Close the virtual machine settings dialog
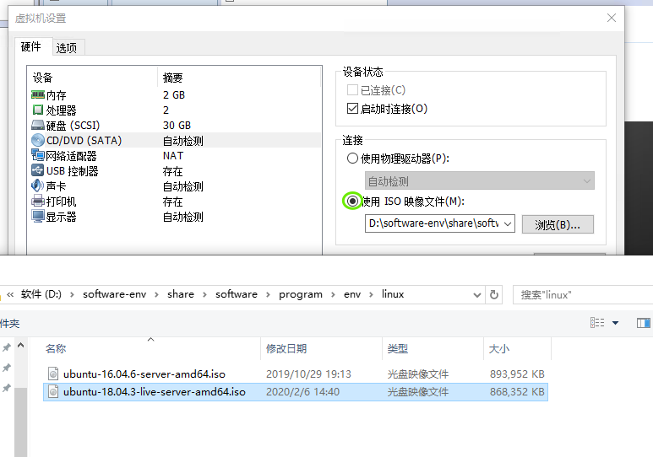653x457 pixels. (612, 18)
